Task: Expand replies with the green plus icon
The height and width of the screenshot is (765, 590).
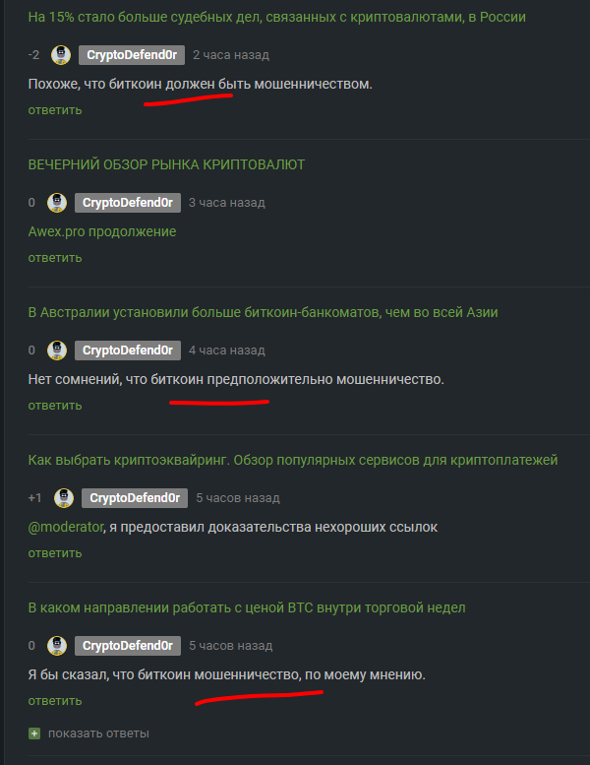Action: tap(34, 733)
